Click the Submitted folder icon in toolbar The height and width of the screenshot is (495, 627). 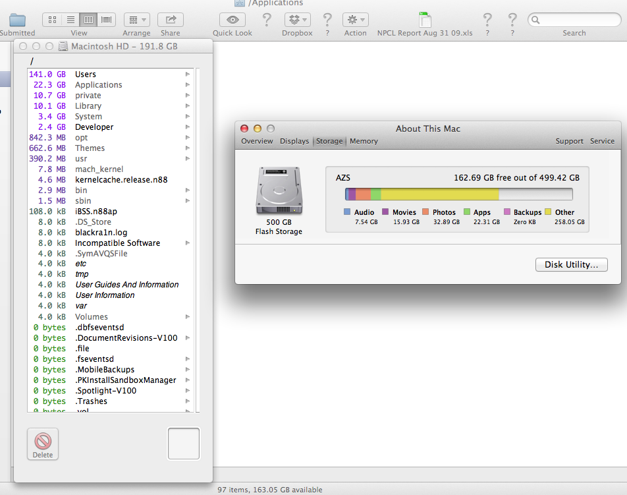pos(18,20)
